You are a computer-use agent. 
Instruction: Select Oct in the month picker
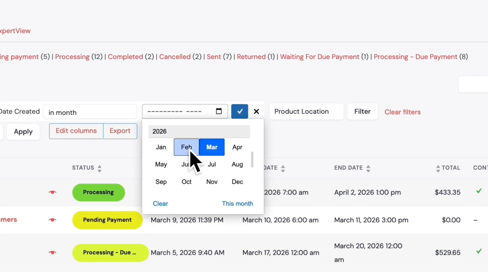pos(186,182)
